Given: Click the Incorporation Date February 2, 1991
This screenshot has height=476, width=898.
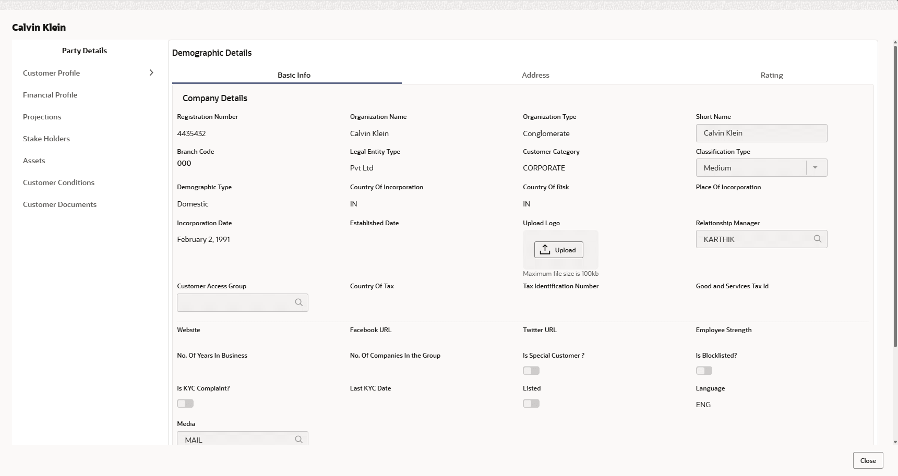Looking at the screenshot, I should pos(203,239).
